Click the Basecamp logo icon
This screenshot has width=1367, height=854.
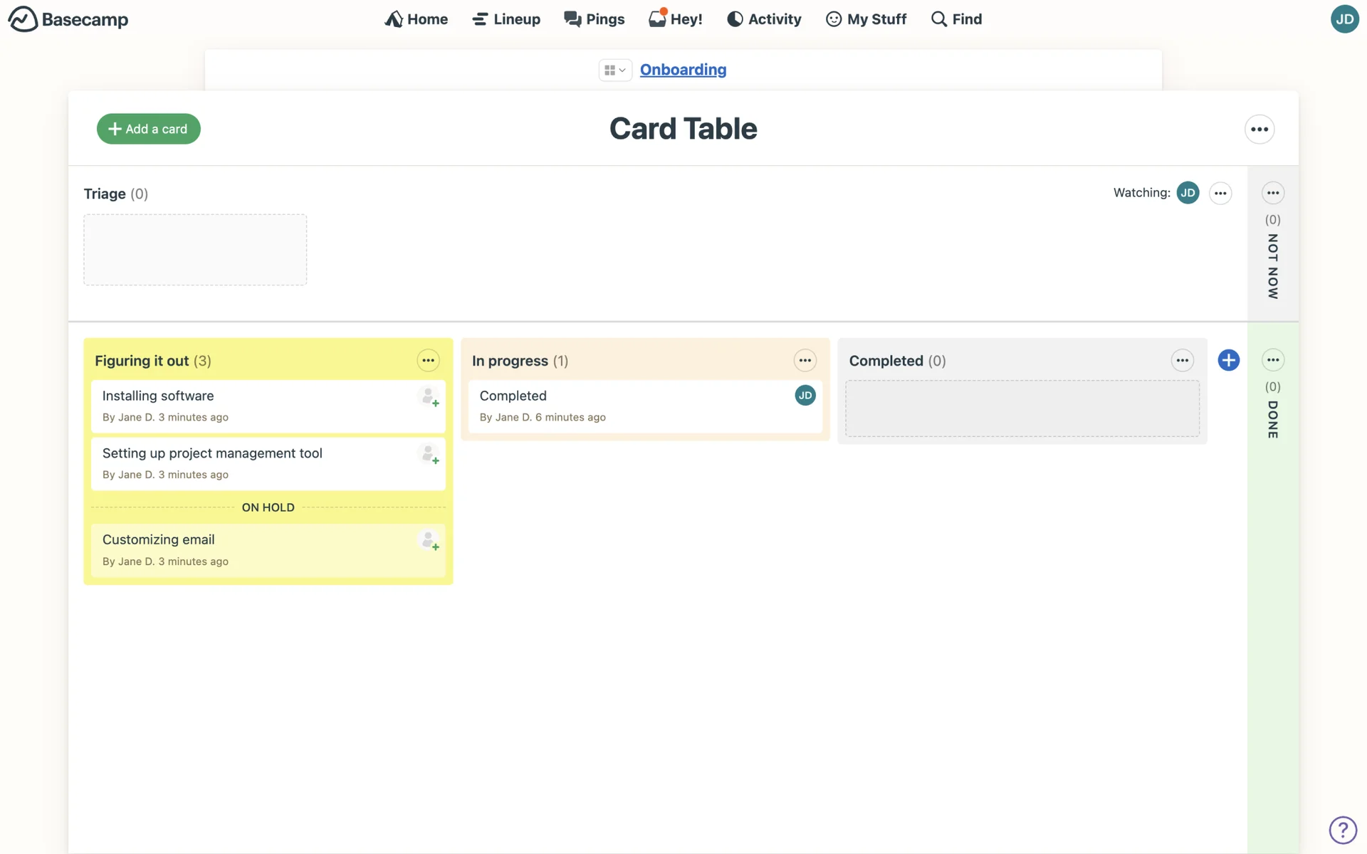[x=23, y=19]
